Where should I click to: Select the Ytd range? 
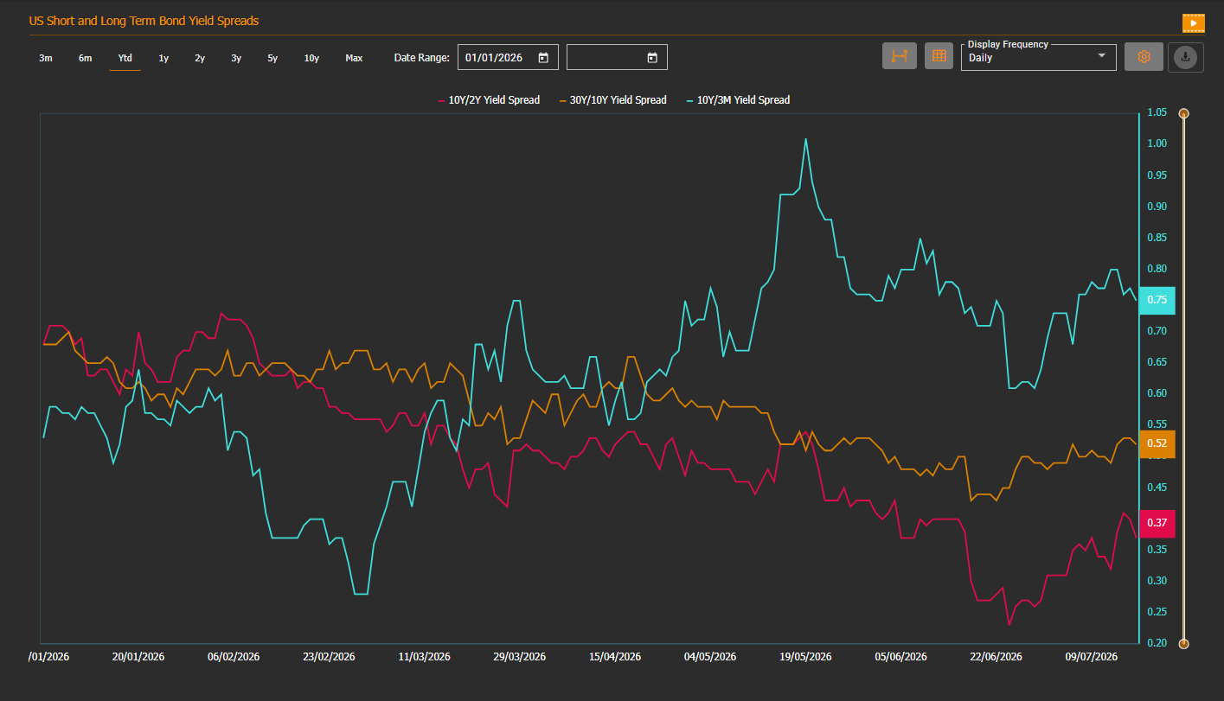(x=125, y=58)
